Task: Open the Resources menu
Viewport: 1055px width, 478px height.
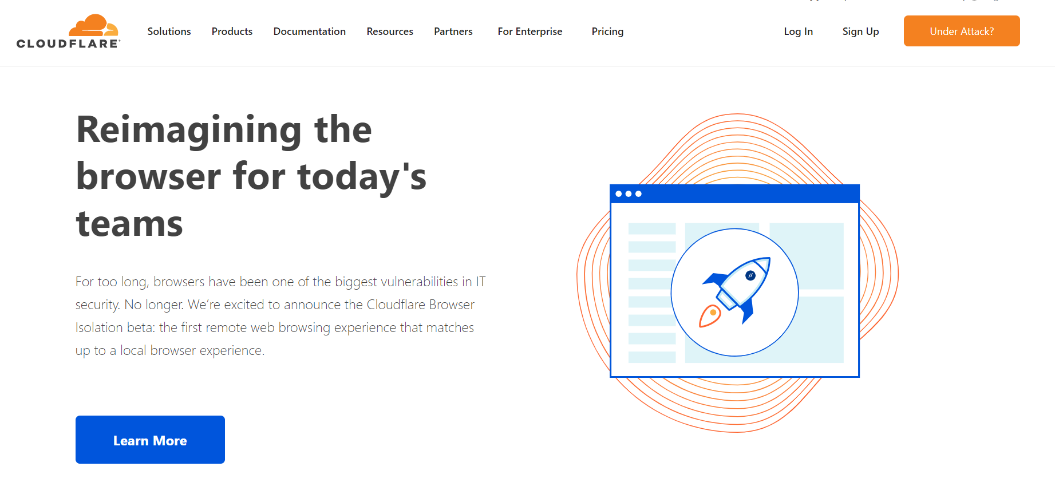Action: [x=390, y=31]
